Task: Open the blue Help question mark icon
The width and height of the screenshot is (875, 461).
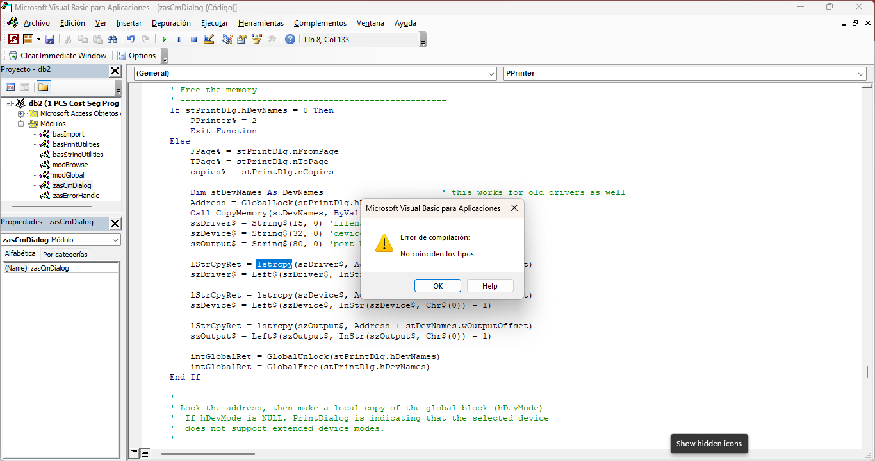Action: [x=290, y=39]
